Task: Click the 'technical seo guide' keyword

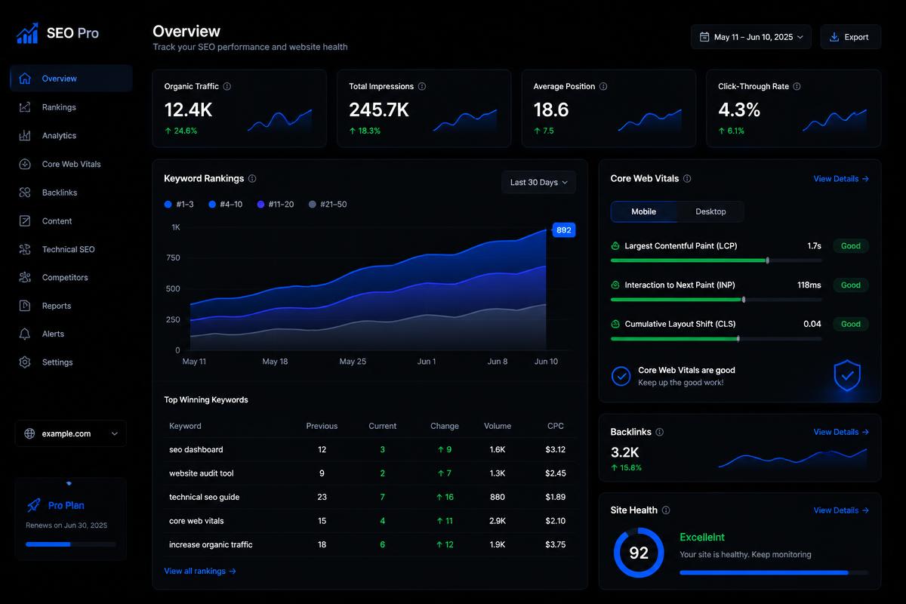Action: (x=204, y=497)
